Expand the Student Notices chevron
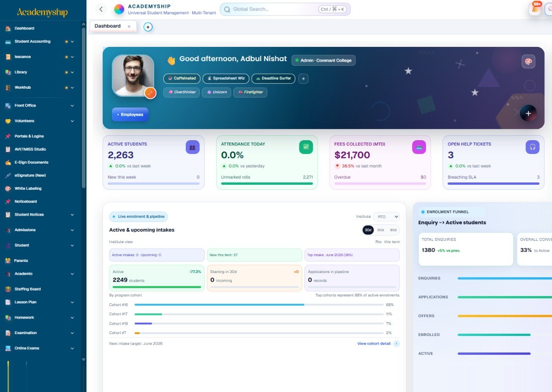The image size is (552, 392). (72, 215)
